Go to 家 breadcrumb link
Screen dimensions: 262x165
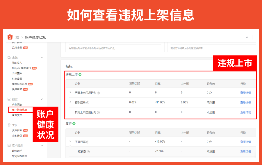(17, 37)
